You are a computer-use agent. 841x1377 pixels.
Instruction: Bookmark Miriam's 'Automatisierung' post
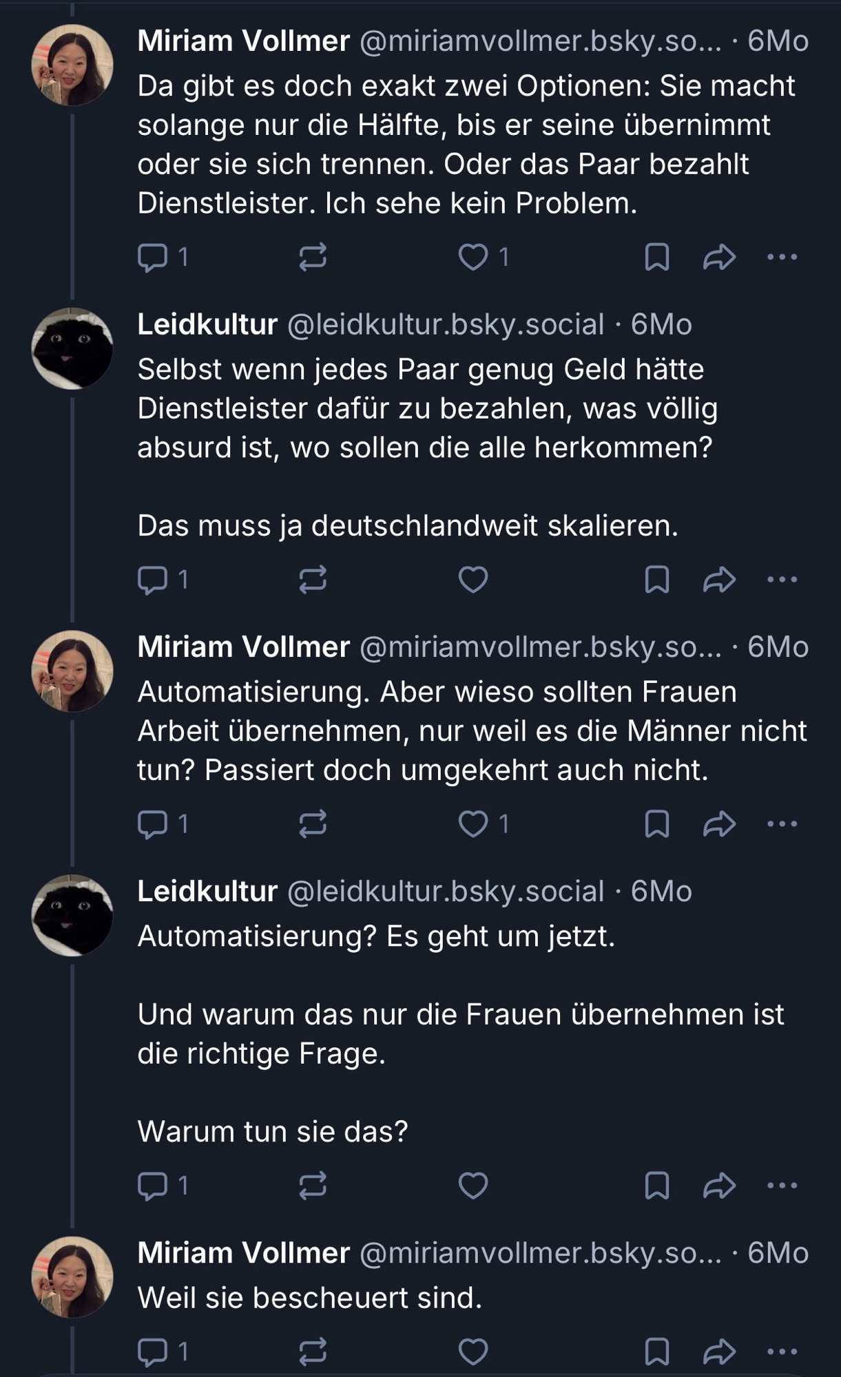pyautogui.click(x=656, y=824)
